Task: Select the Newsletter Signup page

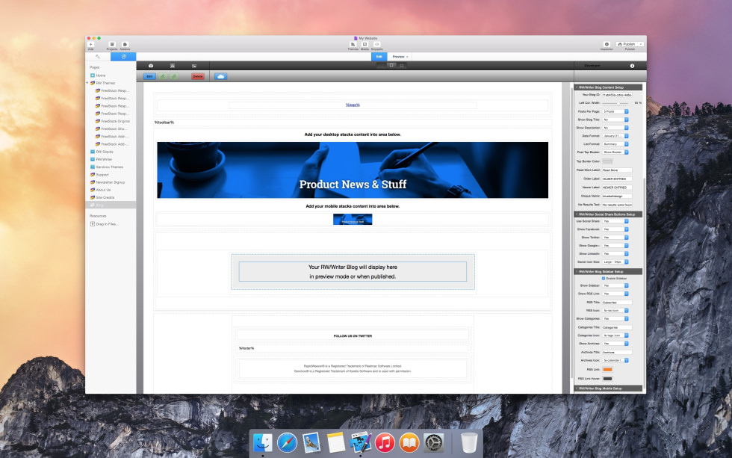Action: [111, 182]
